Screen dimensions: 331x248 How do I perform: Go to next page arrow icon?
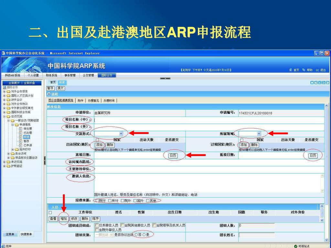click(x=324, y=83)
